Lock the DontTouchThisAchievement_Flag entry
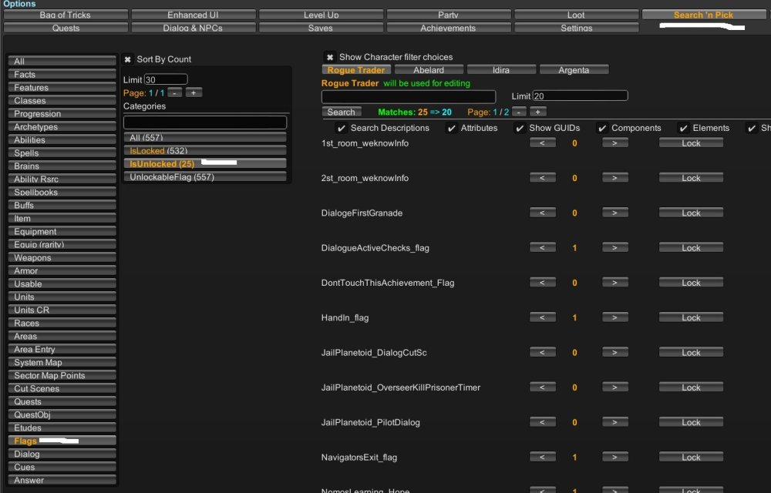This screenshot has height=493, width=771. [x=691, y=283]
